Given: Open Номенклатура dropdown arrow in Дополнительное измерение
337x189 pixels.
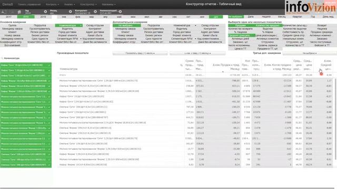Looking at the screenshot, I should [195, 26].
